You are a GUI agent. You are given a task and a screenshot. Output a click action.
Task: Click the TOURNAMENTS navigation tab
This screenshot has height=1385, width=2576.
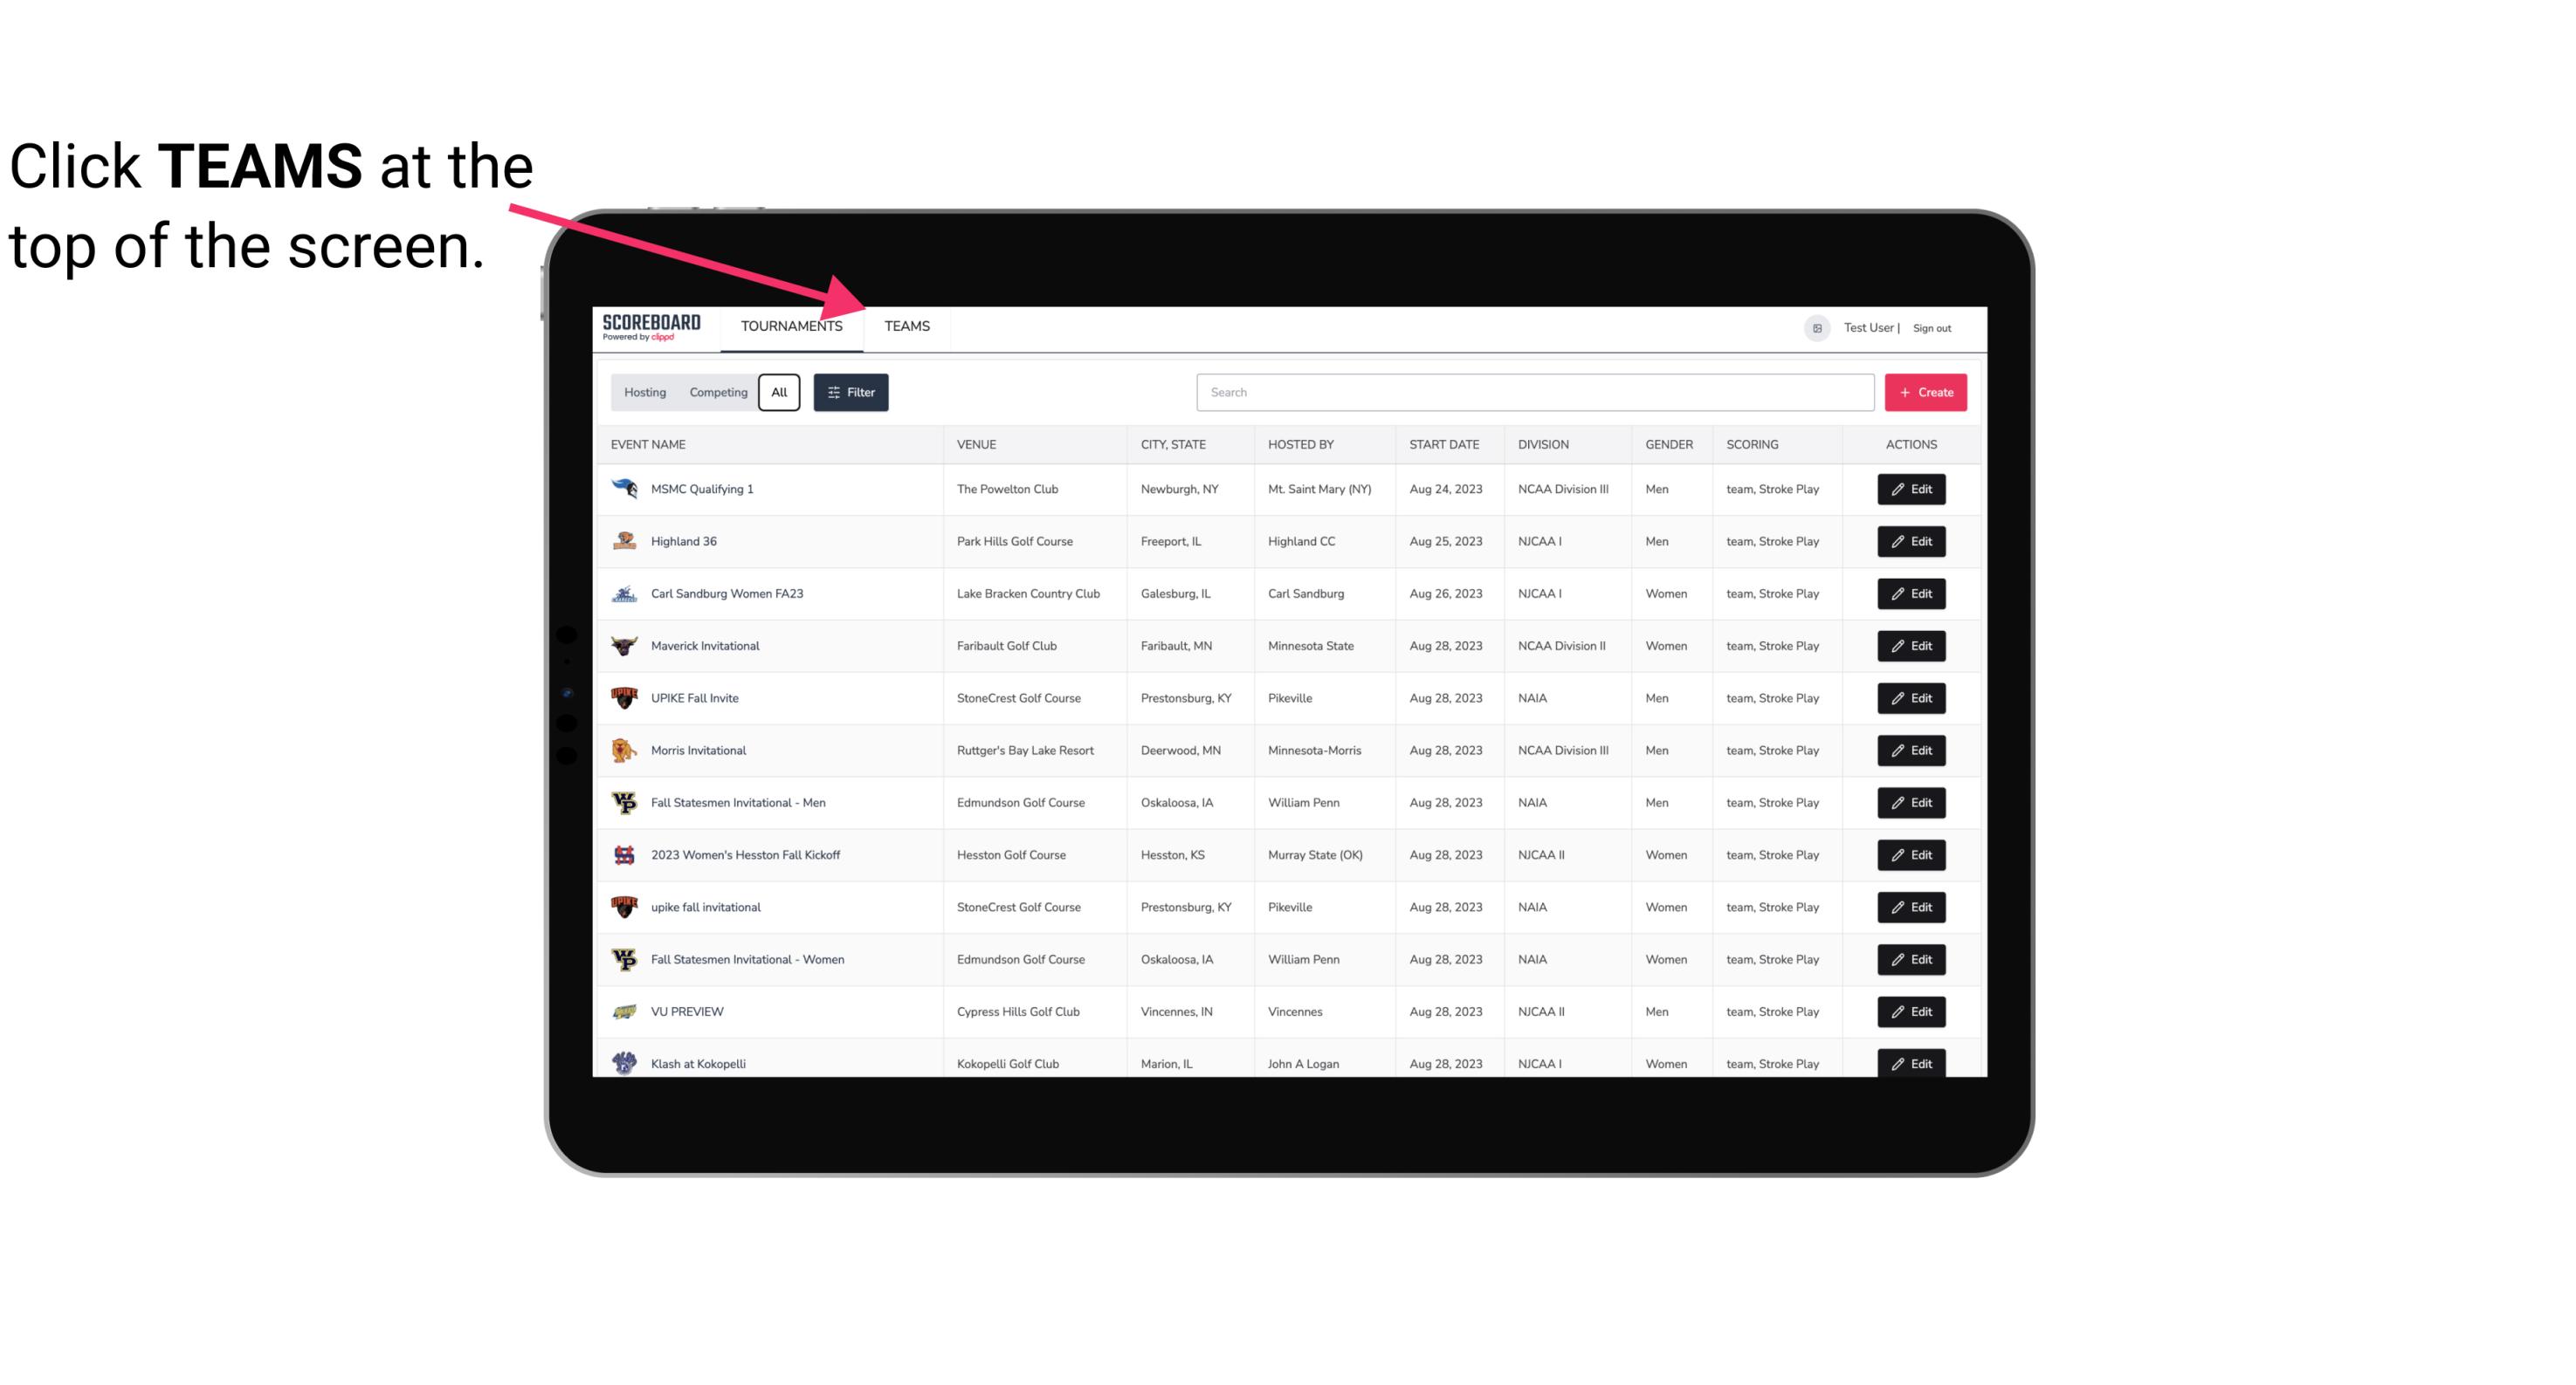789,326
